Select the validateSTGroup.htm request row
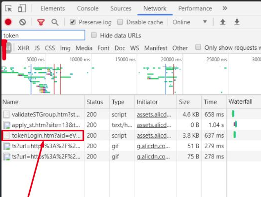 [131, 115]
